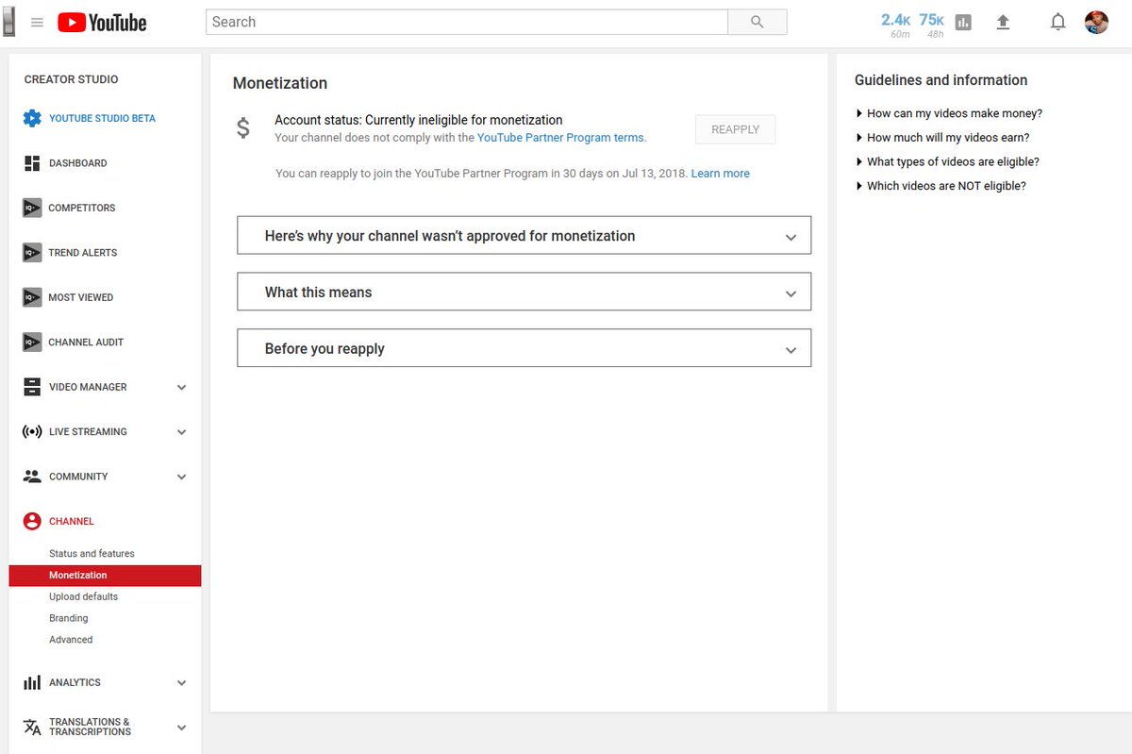Open YouTube Studio Beta

tap(102, 118)
